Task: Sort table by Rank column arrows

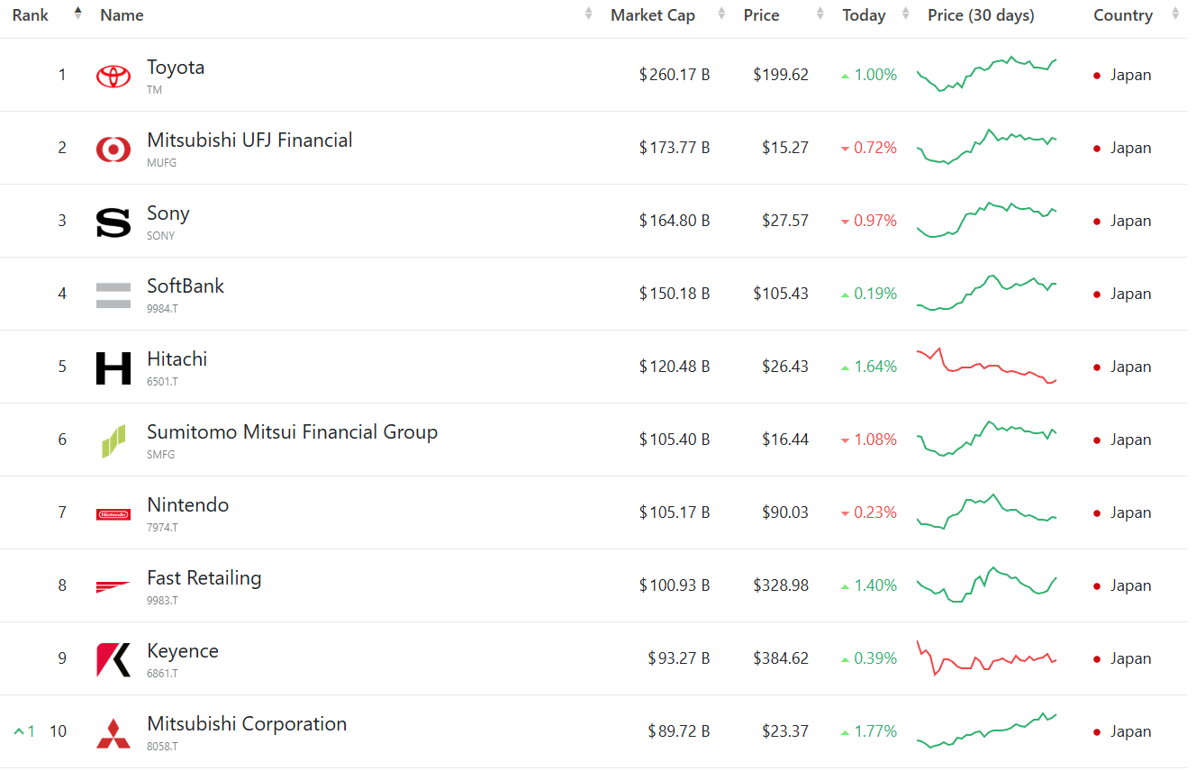Action: pos(78,14)
